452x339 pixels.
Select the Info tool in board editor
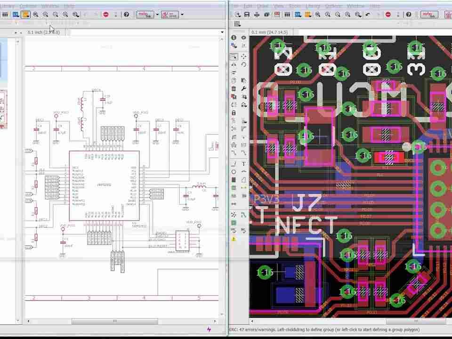tap(234, 38)
